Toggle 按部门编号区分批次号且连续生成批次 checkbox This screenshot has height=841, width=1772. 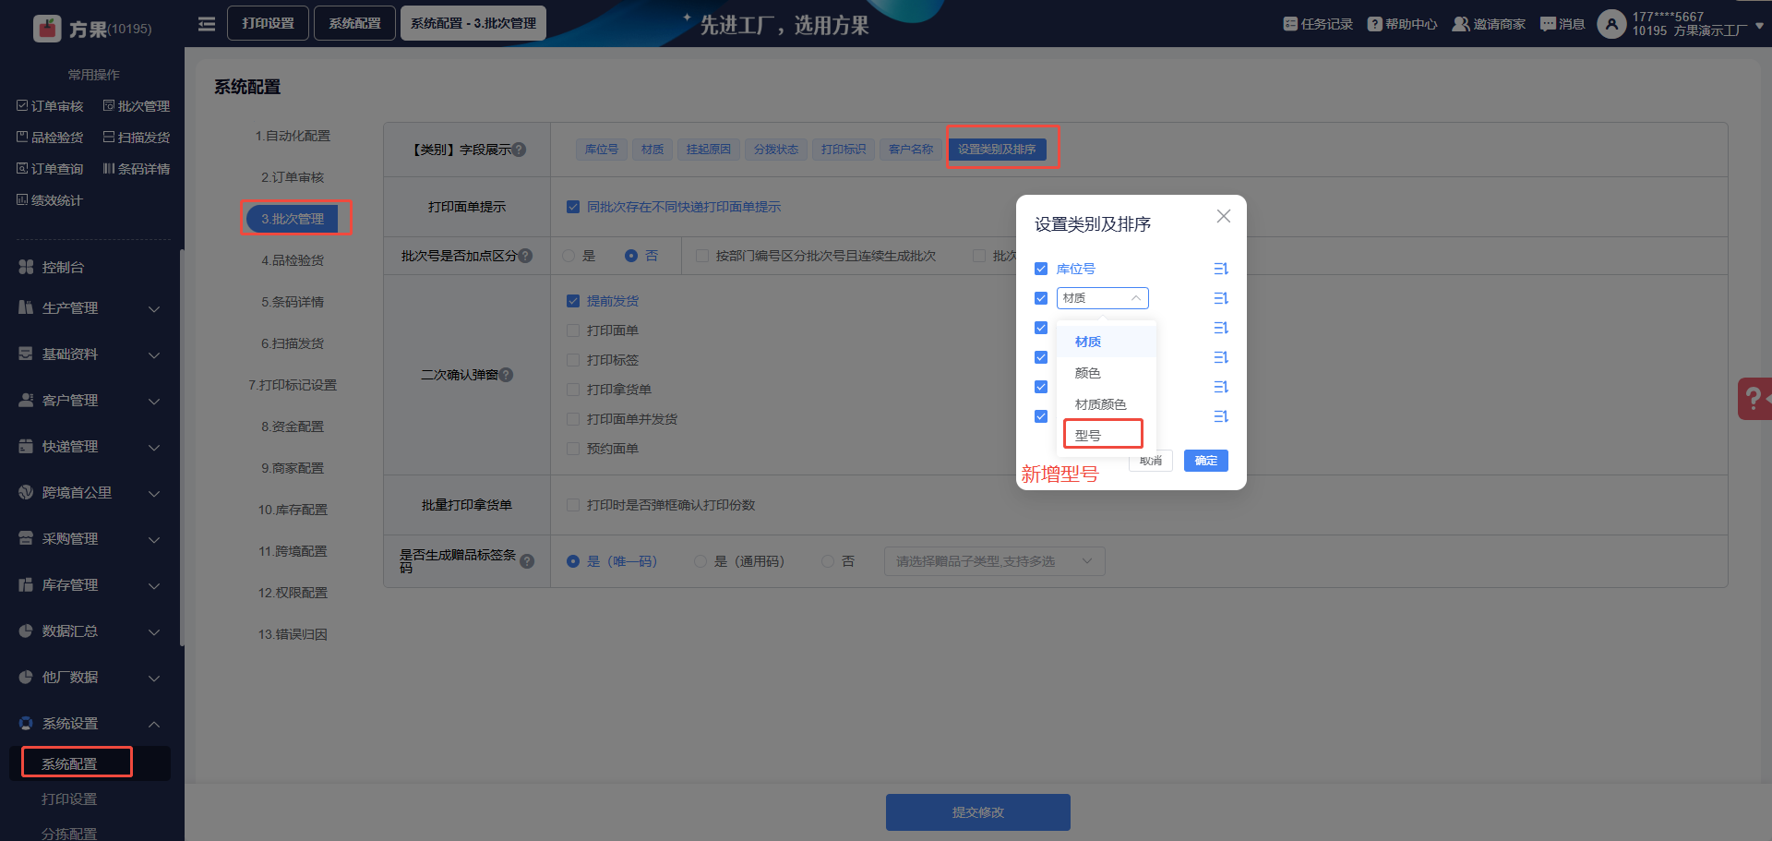702,256
